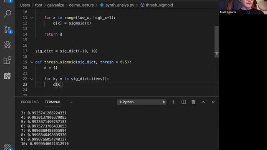267x150 pixels.
Task: Open the Run and Debug view
Action: click(8, 45)
